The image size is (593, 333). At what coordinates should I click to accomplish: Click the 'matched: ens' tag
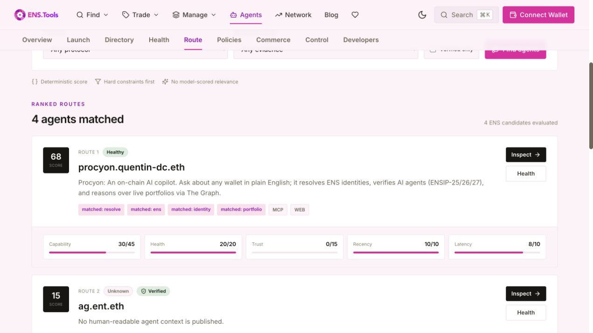(146, 210)
